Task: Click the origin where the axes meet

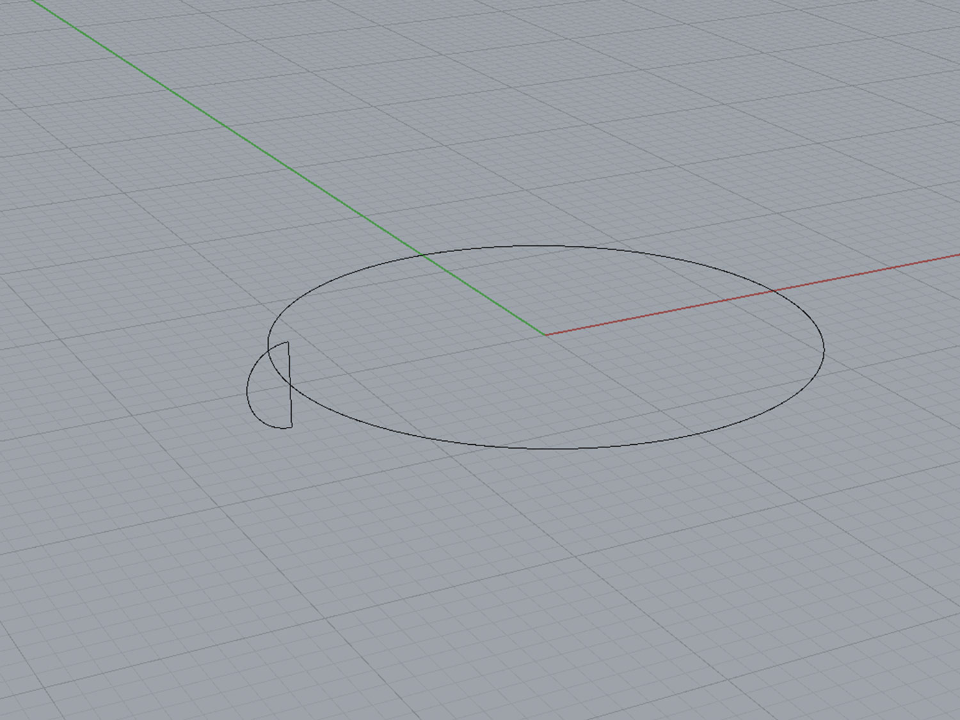Action: pos(545,335)
